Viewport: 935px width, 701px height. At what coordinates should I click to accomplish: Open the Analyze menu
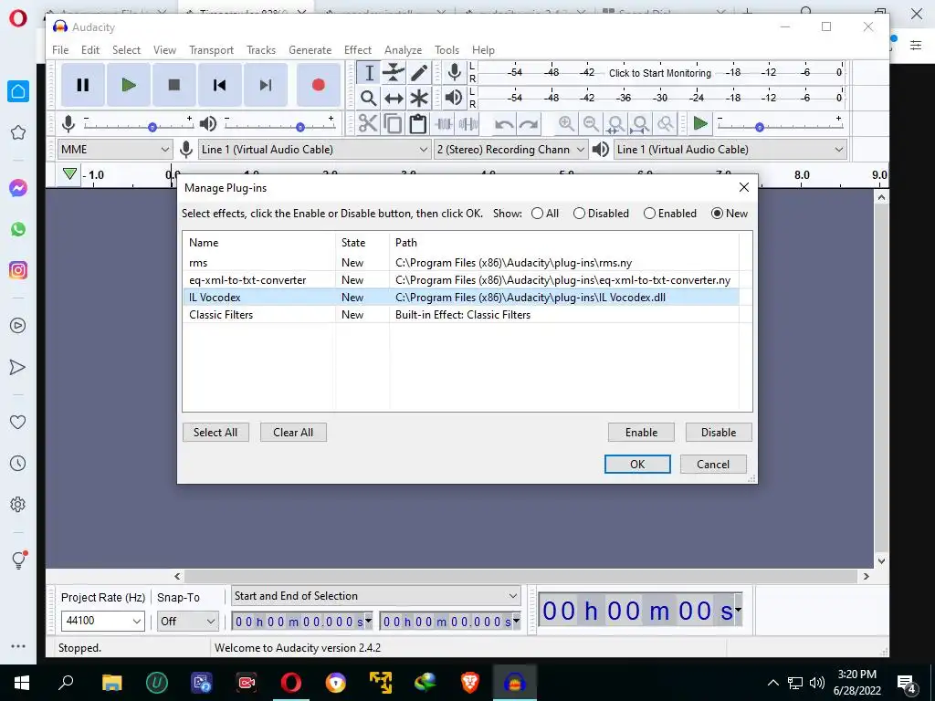point(403,50)
